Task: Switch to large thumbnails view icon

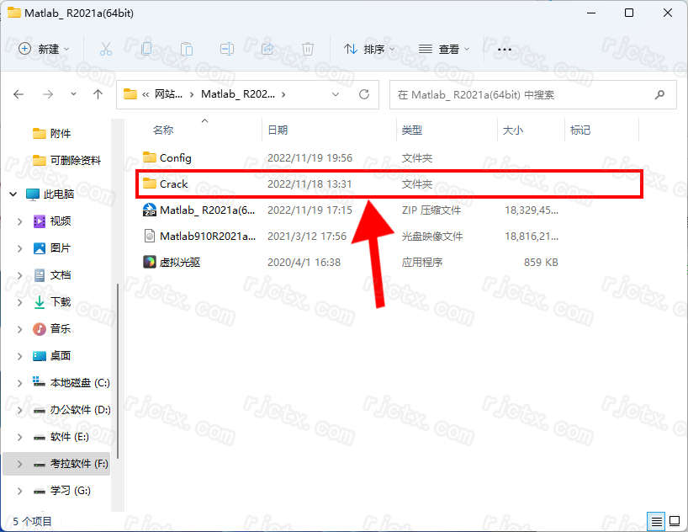Action: 674,521
